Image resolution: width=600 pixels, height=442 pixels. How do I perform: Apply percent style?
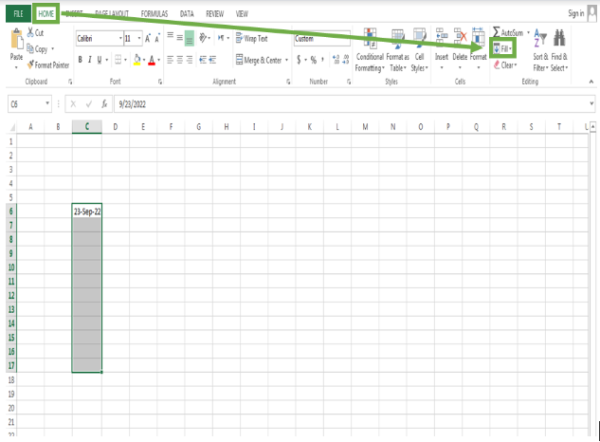point(314,60)
